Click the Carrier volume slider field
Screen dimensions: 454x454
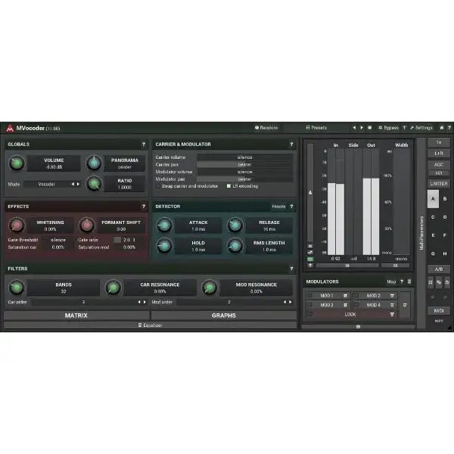point(244,157)
